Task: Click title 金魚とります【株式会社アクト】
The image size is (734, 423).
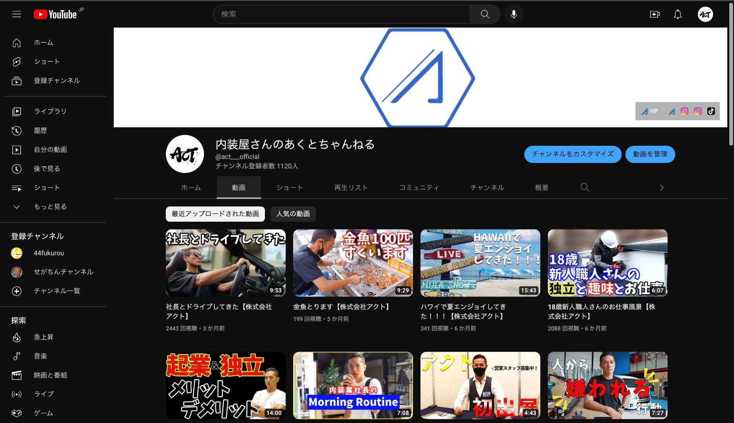Action: (343, 307)
